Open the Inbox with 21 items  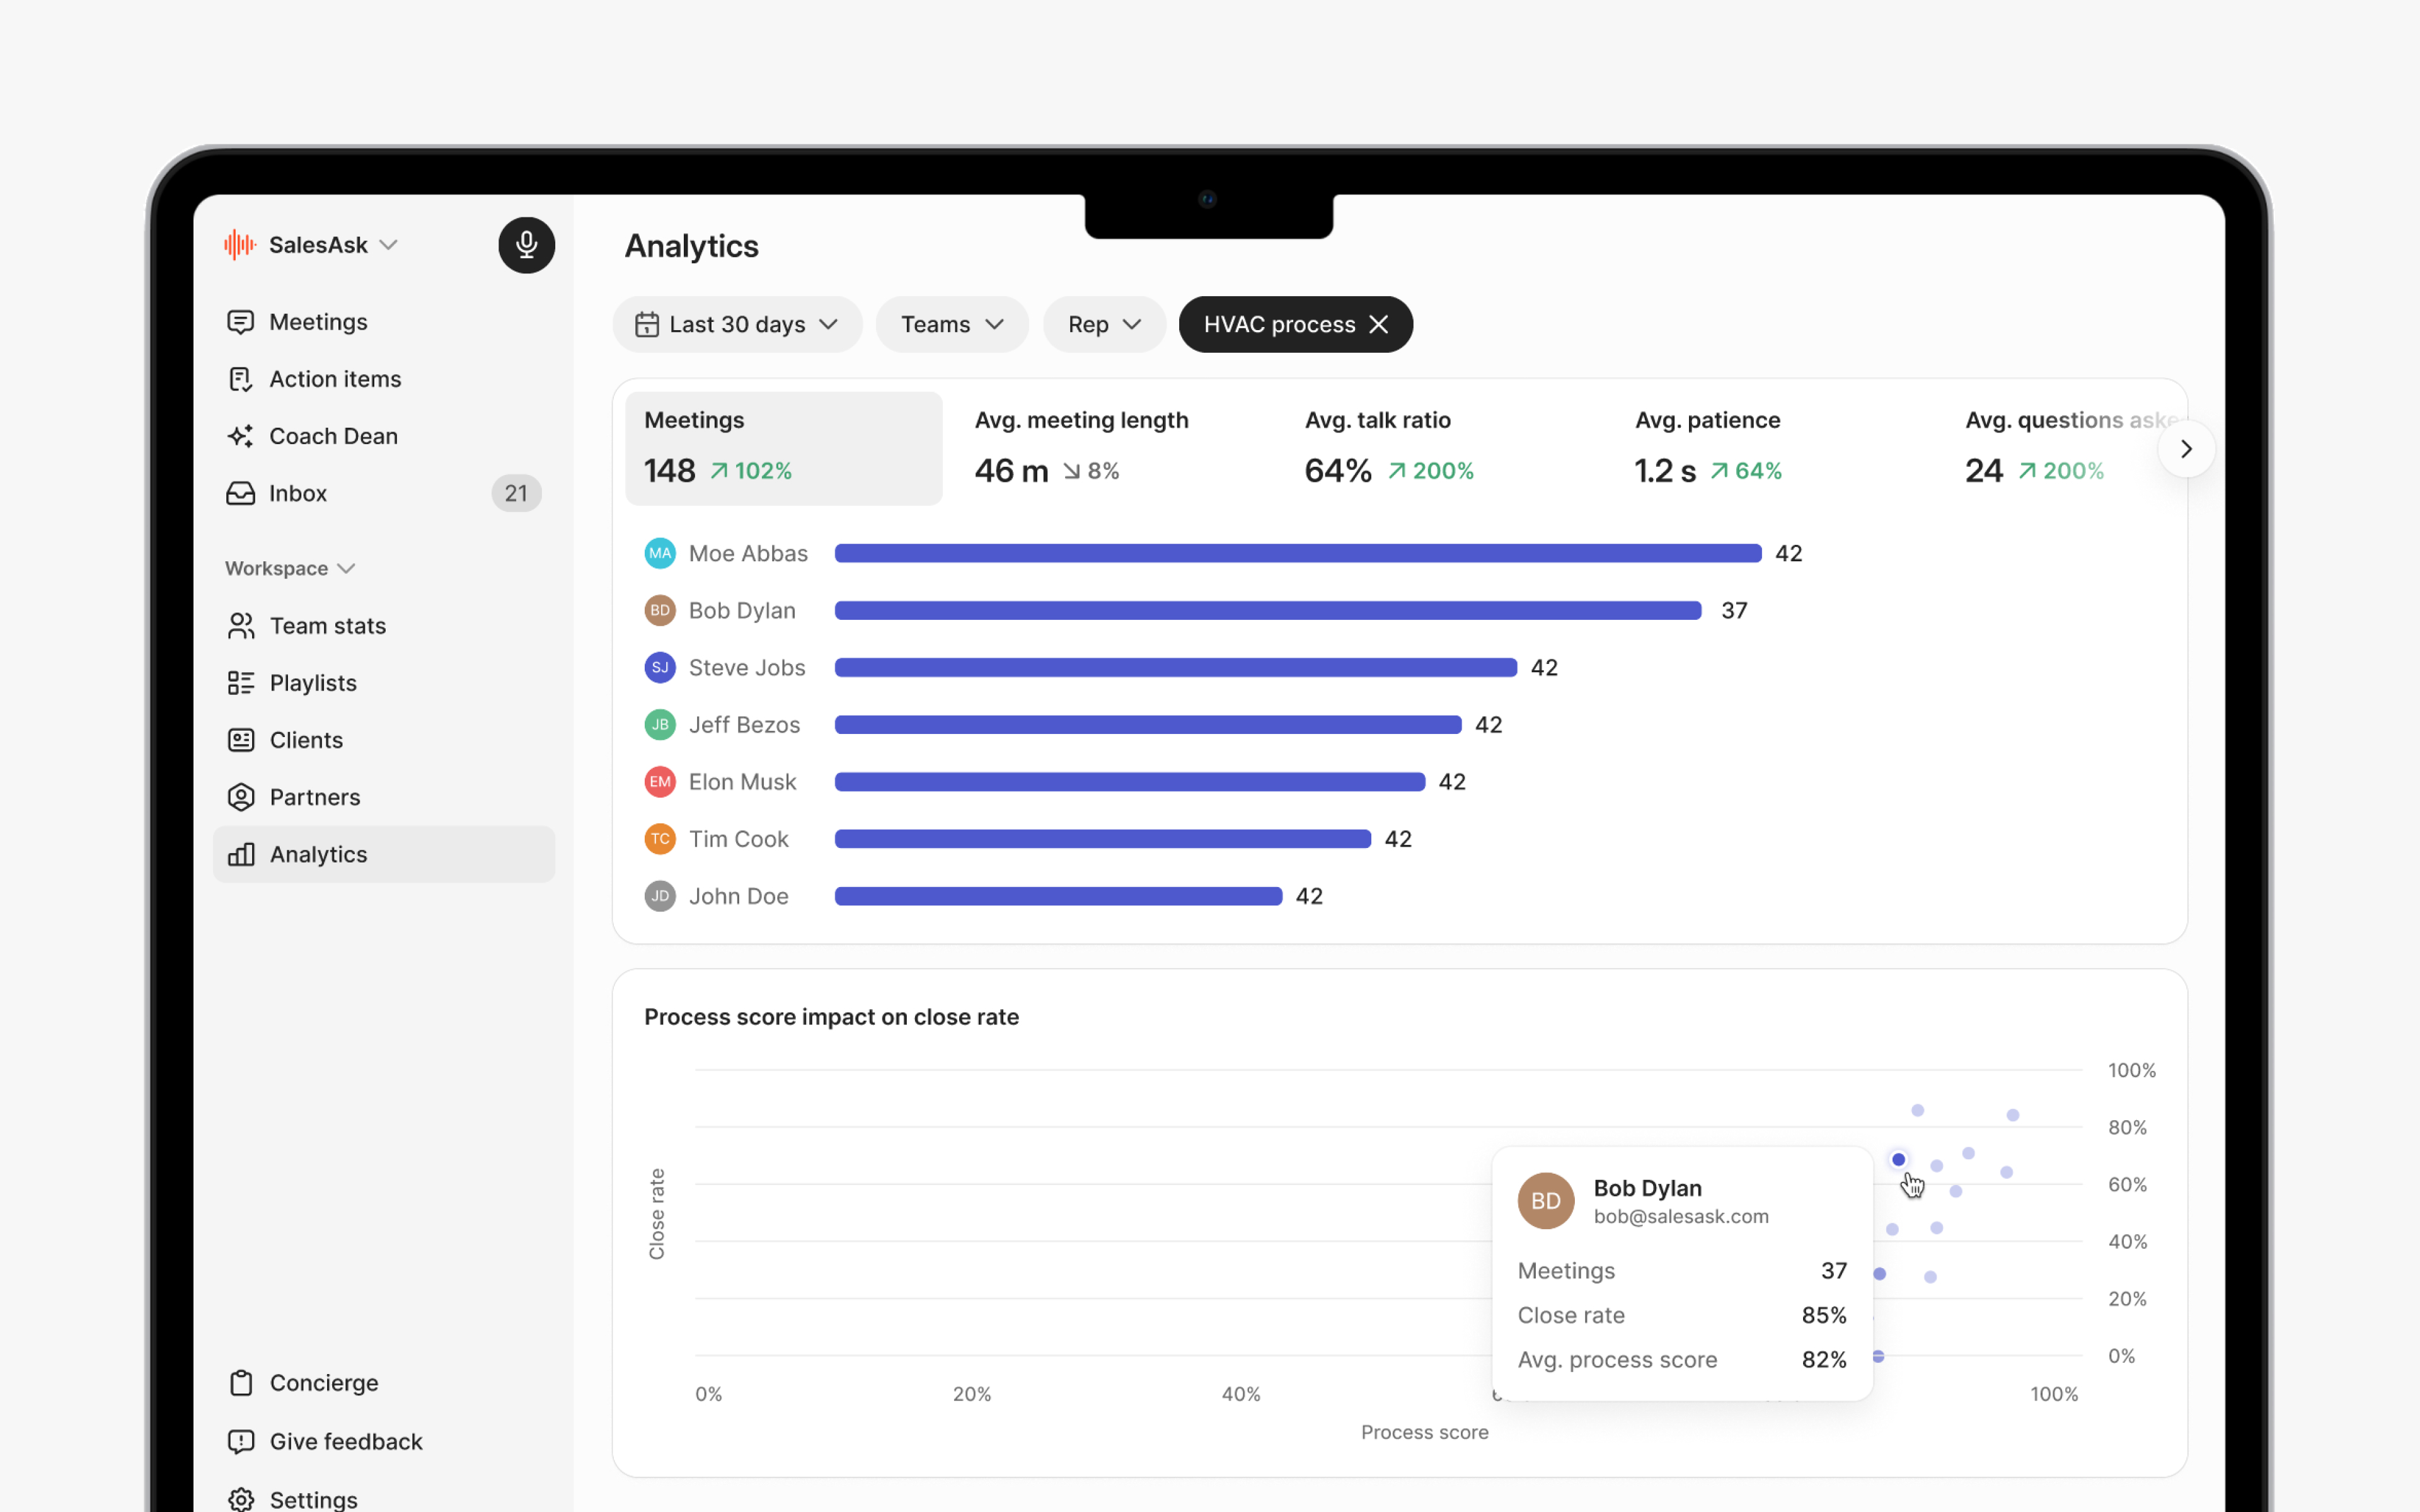coord(298,493)
